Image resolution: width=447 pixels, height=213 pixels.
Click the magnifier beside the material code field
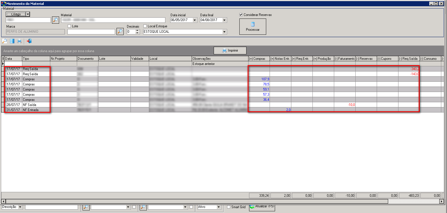tap(55, 20)
